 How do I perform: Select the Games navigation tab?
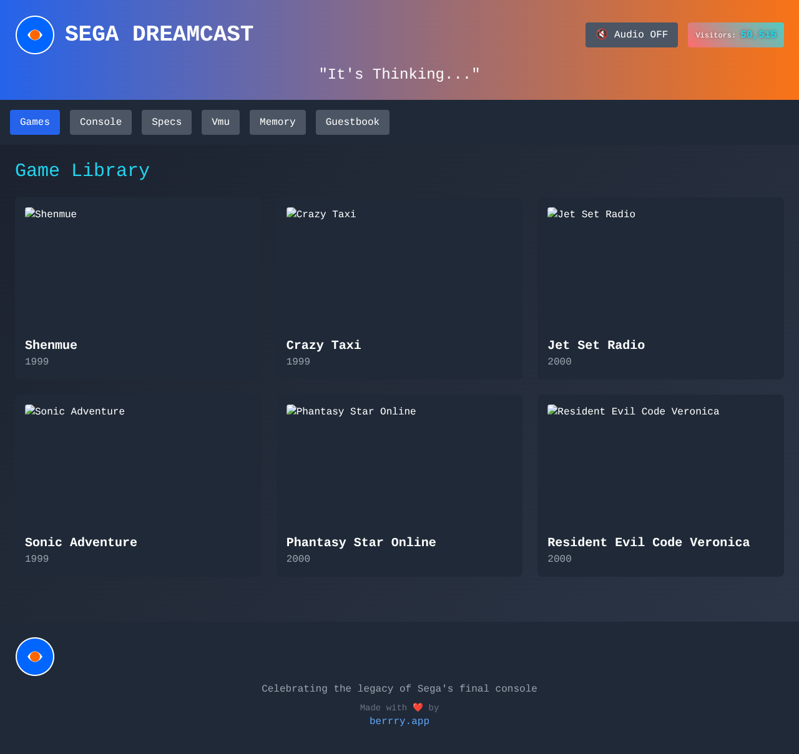(x=34, y=122)
